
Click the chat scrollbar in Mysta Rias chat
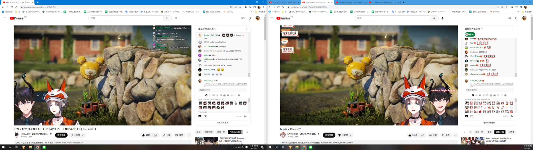pos(516,75)
